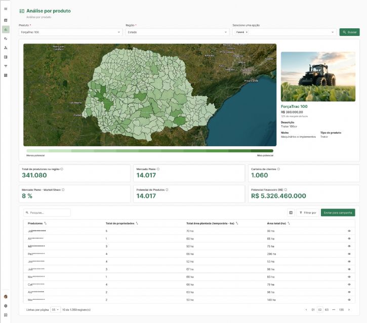Click info icon beside Mercado Pleno - Market Share

pos(63,190)
